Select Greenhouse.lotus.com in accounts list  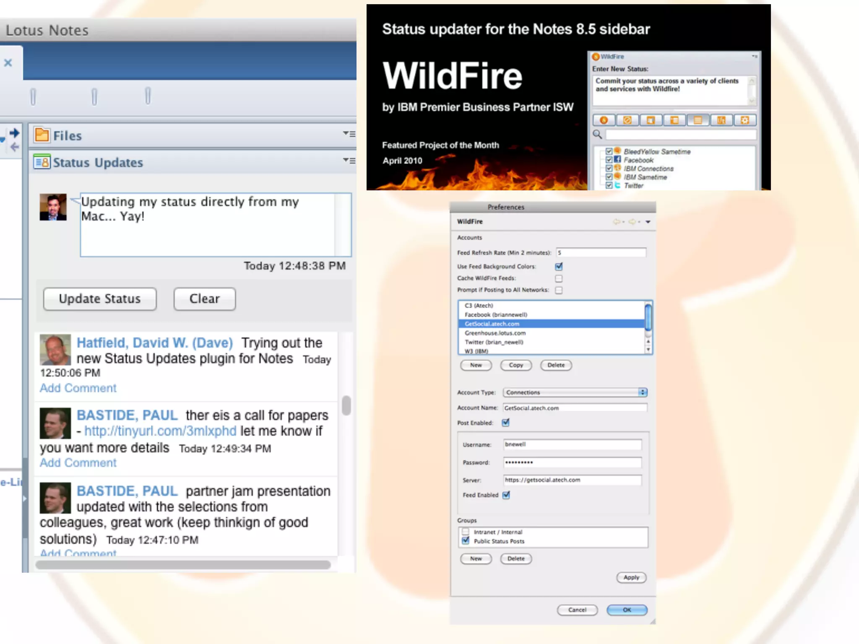click(495, 333)
